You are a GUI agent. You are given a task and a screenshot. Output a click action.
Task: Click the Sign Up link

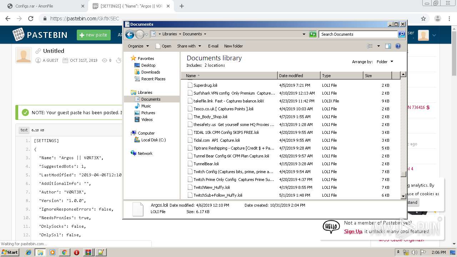tap(353, 231)
